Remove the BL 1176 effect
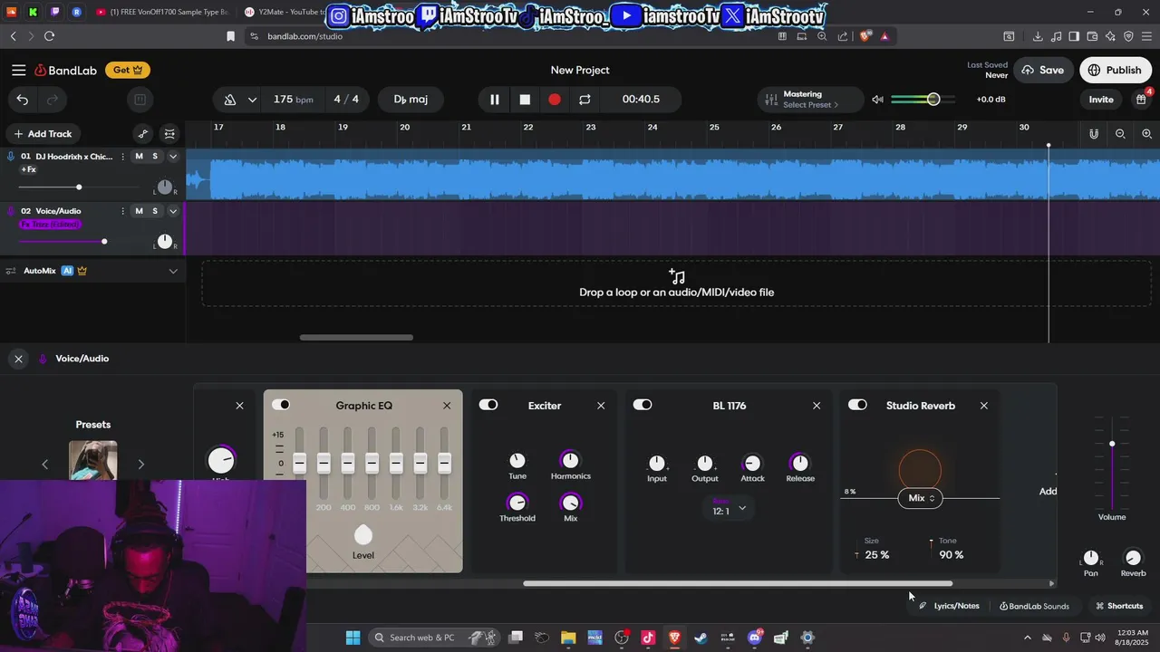This screenshot has width=1160, height=652. tap(817, 406)
